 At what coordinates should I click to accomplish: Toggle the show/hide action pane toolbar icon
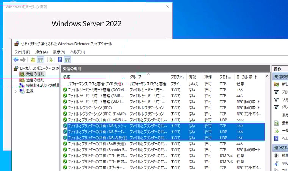[x=67, y=60]
